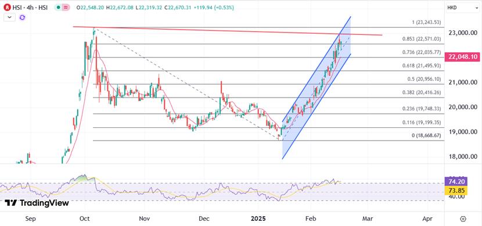Select the red descending trendline
The height and width of the screenshot is (226, 482).
click(228, 31)
